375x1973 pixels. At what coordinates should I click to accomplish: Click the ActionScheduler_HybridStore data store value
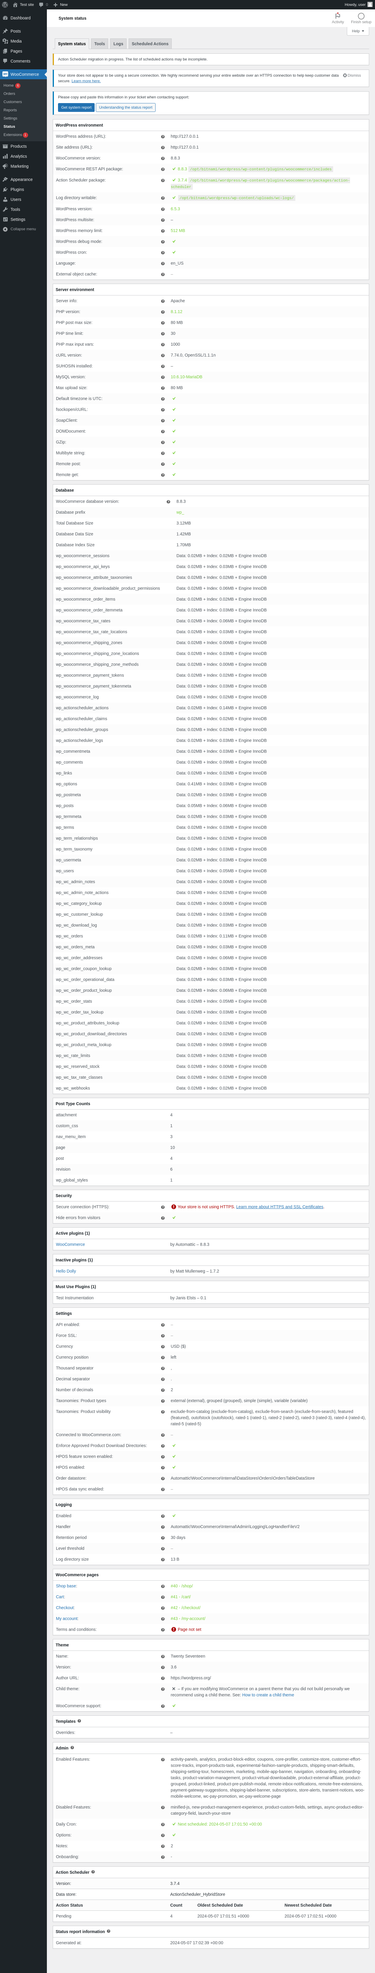[198, 1894]
